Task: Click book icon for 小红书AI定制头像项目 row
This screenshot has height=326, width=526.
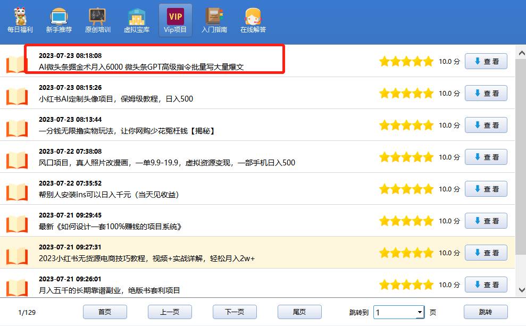Action: click(x=17, y=96)
